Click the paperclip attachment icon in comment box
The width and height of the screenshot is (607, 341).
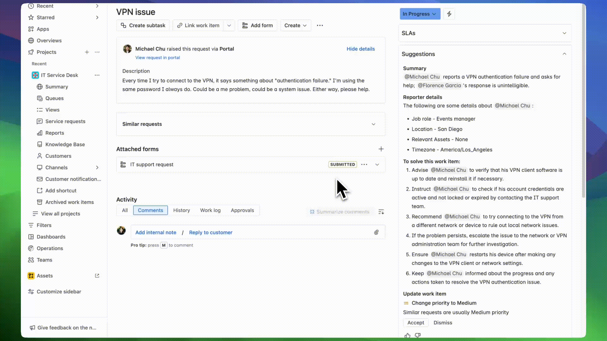coord(376,232)
